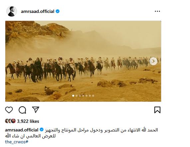Jump to last carousel indicator dot
The width and height of the screenshot is (190, 147).
pos(93,96)
